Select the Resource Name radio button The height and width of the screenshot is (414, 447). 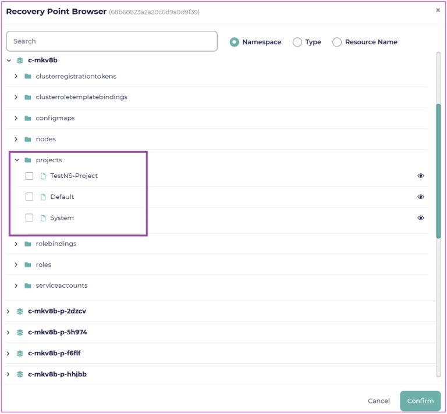pos(337,42)
